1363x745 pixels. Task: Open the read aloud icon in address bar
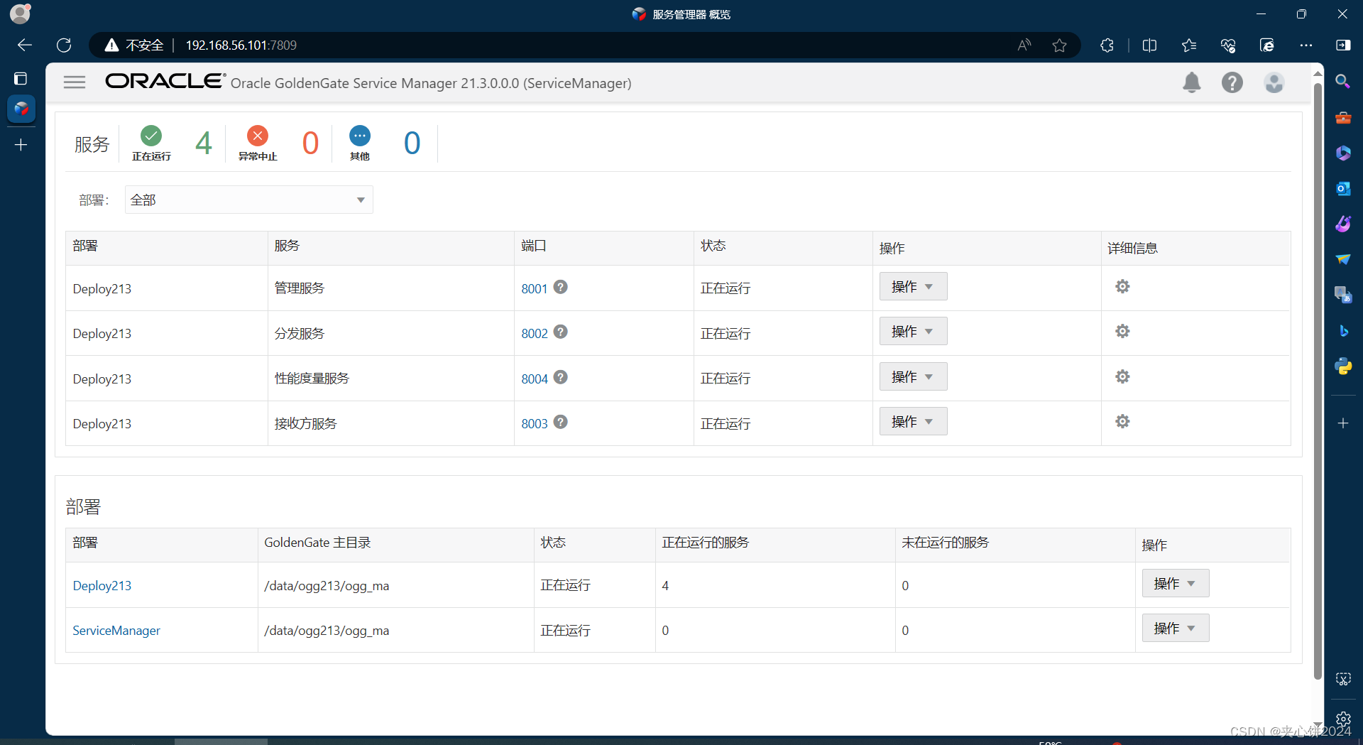(1024, 45)
